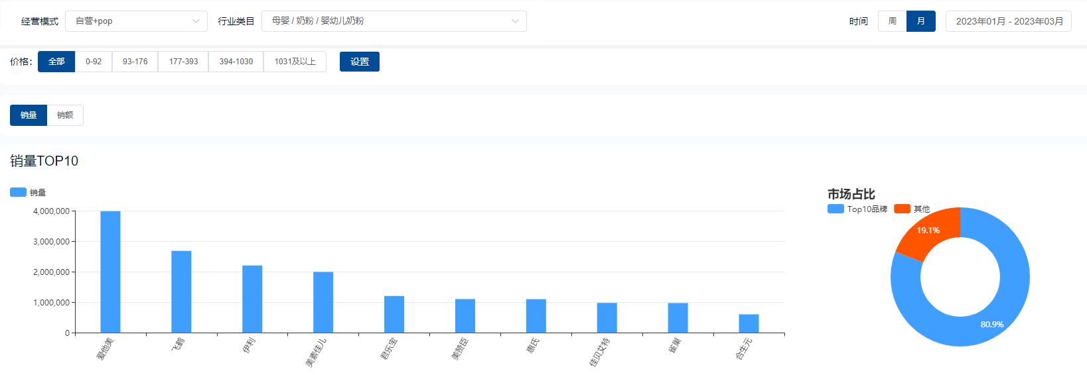1087x375 pixels.
Task: Switch to the 销量 metric tab
Action: (29, 115)
